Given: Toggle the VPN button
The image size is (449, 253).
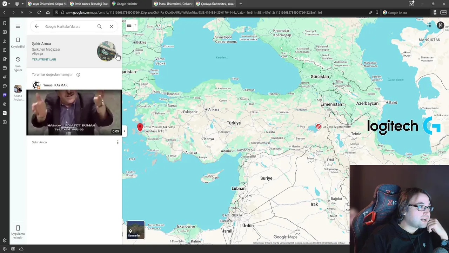Looking at the screenshot, I should tap(443, 12).
